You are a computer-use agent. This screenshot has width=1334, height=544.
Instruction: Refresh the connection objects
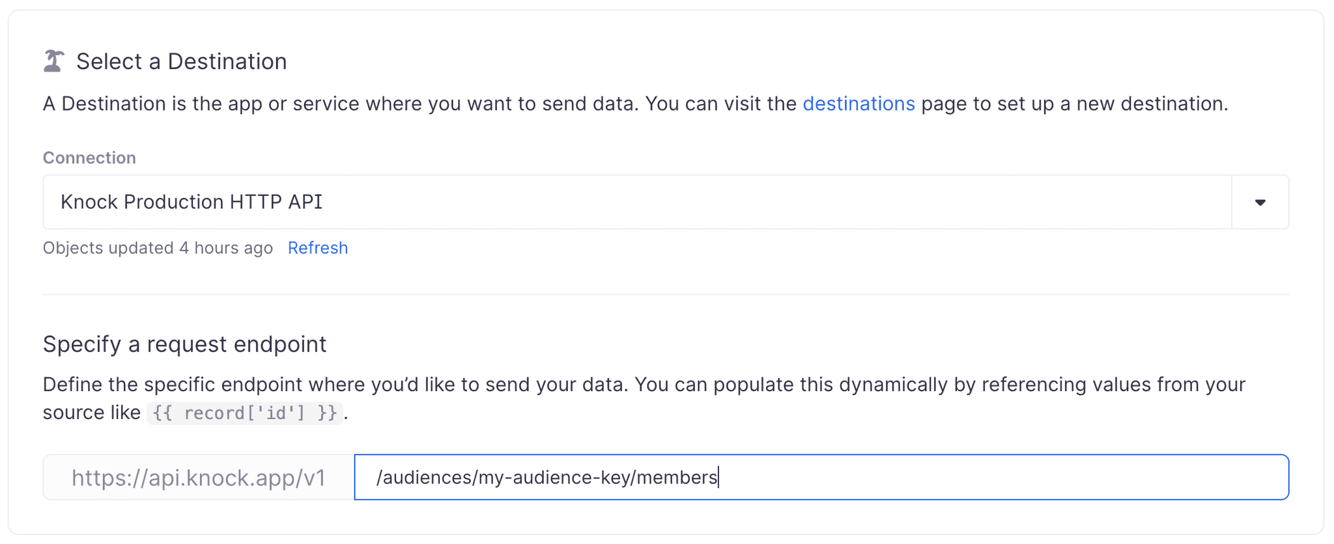pyautogui.click(x=318, y=248)
